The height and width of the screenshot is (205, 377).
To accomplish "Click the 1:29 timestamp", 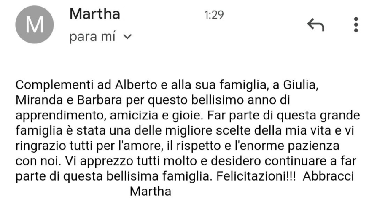I will (214, 15).
